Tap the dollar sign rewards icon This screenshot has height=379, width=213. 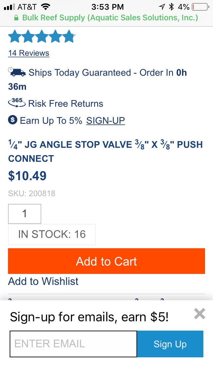tap(13, 120)
